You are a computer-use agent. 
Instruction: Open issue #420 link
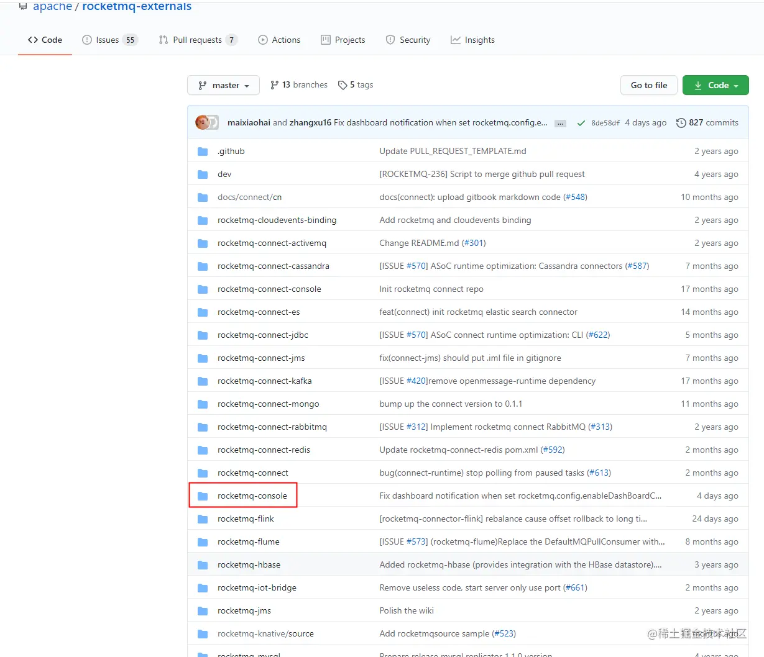tap(417, 381)
